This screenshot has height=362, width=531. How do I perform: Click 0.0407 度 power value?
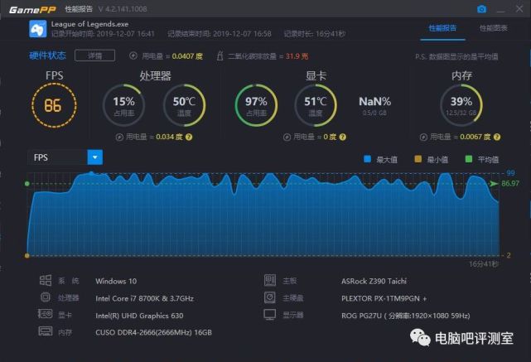[187, 56]
